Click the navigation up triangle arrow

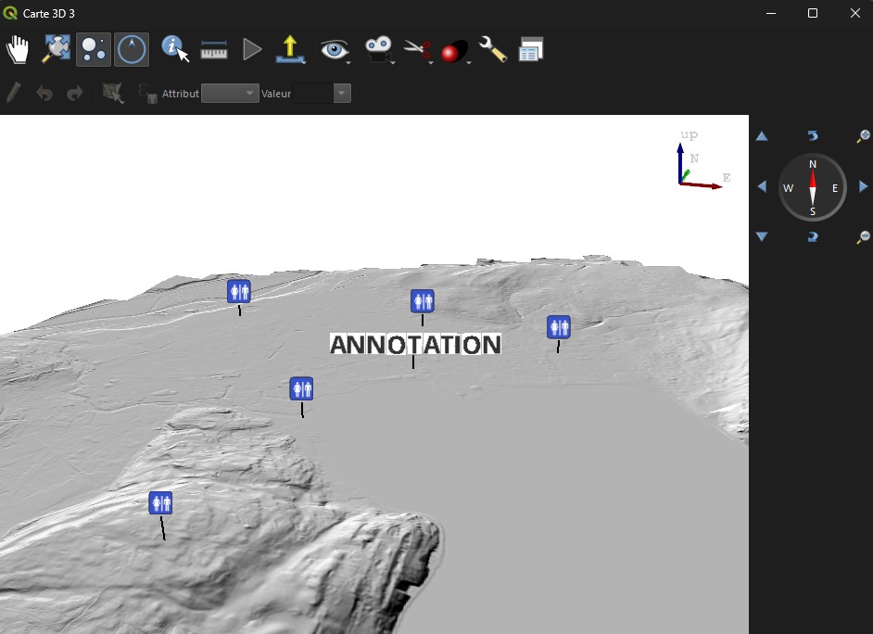point(762,136)
